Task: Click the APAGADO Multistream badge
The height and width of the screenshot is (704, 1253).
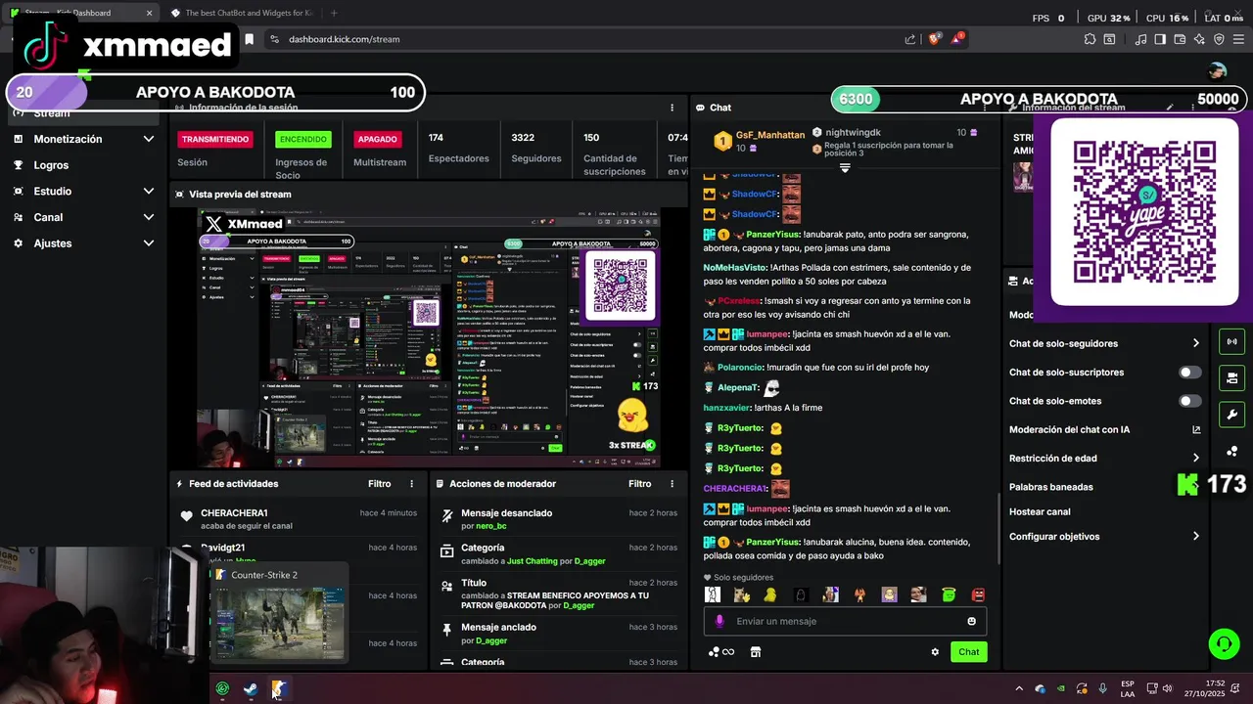Action: [x=378, y=139]
